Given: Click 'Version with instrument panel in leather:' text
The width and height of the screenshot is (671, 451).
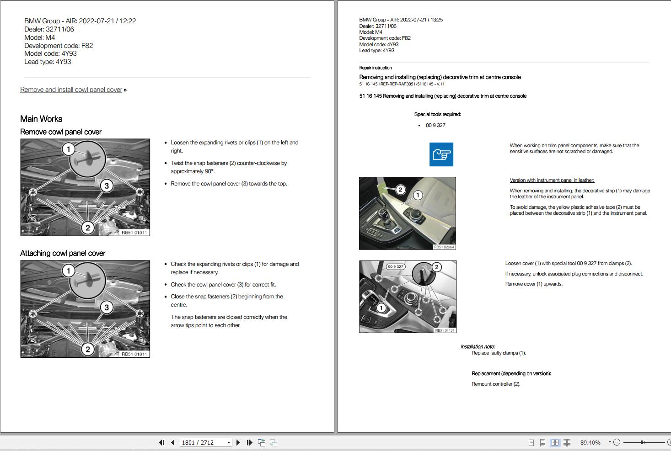Looking at the screenshot, I should [x=552, y=180].
